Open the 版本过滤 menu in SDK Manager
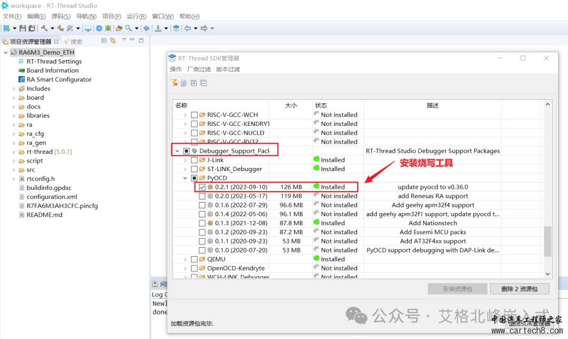 tap(228, 69)
